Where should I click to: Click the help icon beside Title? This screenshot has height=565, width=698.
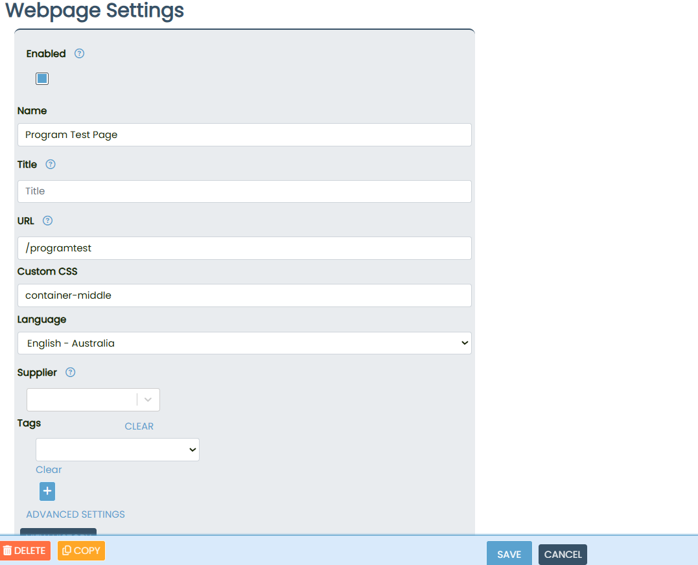click(x=51, y=165)
